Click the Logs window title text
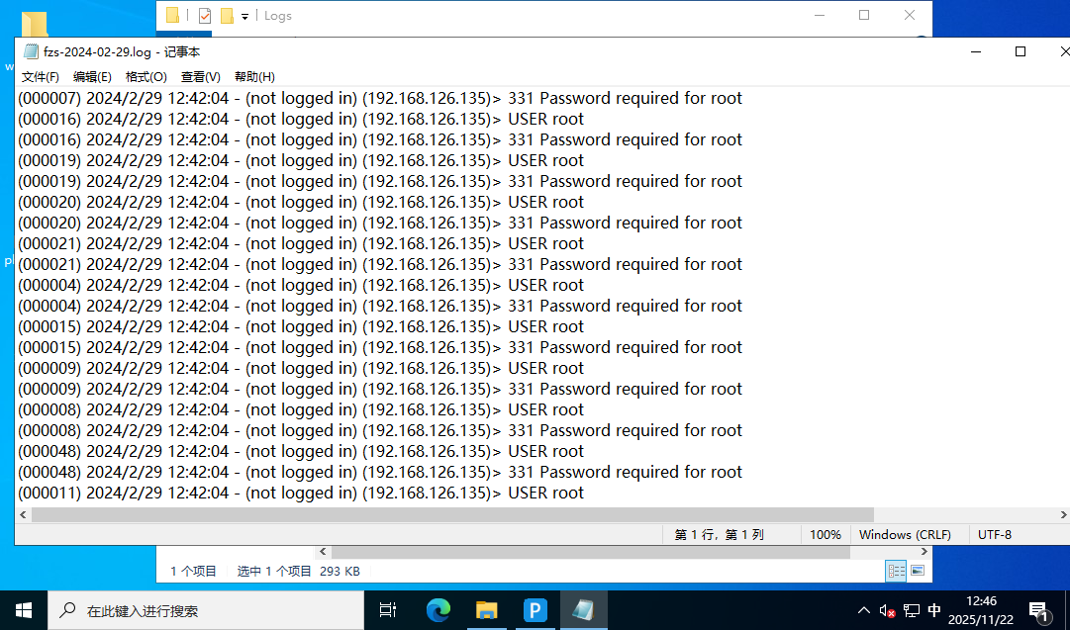This screenshot has height=630, width=1070. click(x=278, y=16)
